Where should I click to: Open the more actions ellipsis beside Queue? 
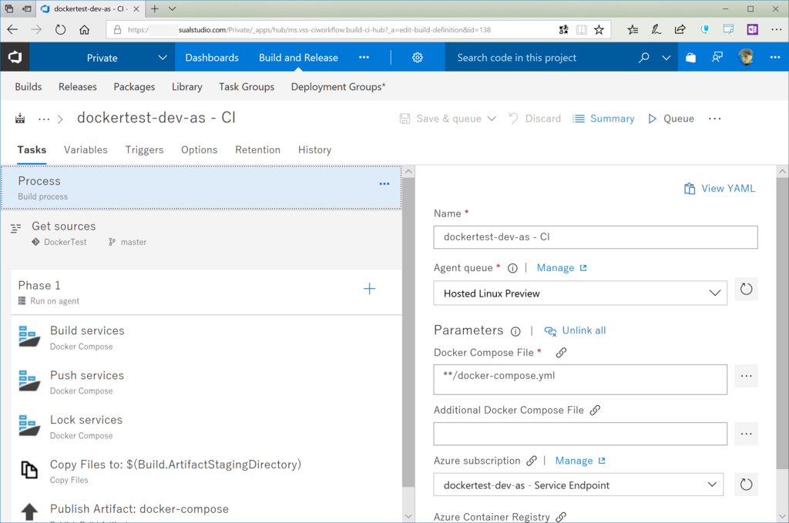point(714,119)
